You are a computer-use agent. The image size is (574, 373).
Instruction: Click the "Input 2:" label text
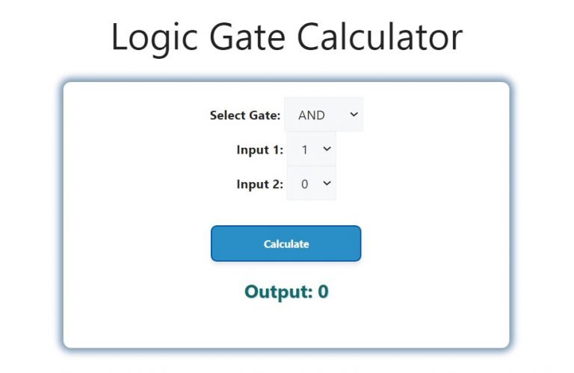point(259,184)
